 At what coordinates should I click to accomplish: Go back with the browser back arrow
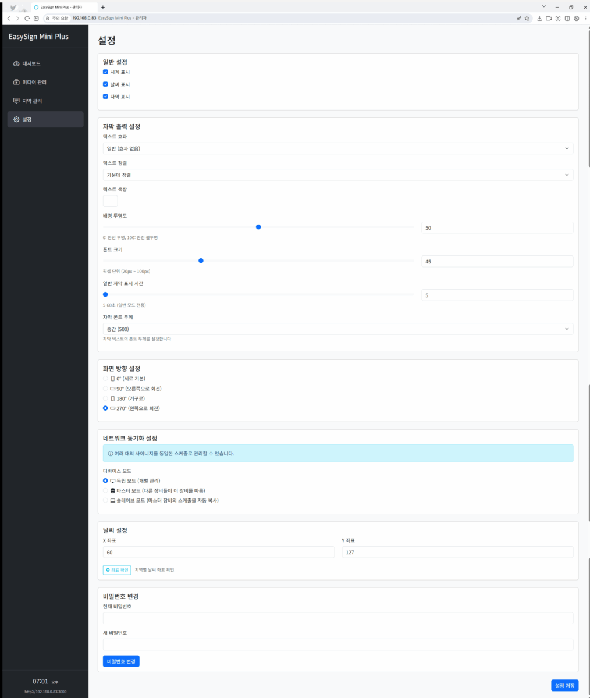(9, 19)
